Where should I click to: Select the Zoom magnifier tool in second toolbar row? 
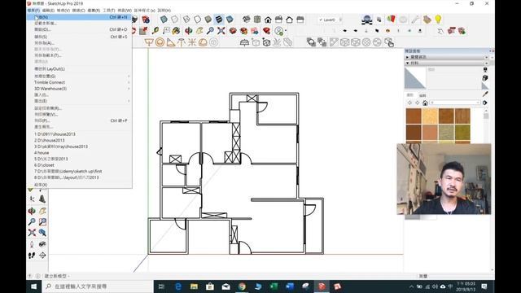tap(210, 31)
